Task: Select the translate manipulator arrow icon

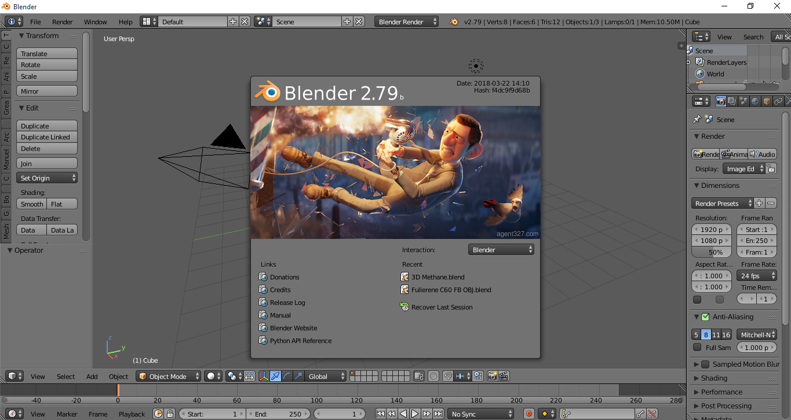Action: [x=275, y=377]
